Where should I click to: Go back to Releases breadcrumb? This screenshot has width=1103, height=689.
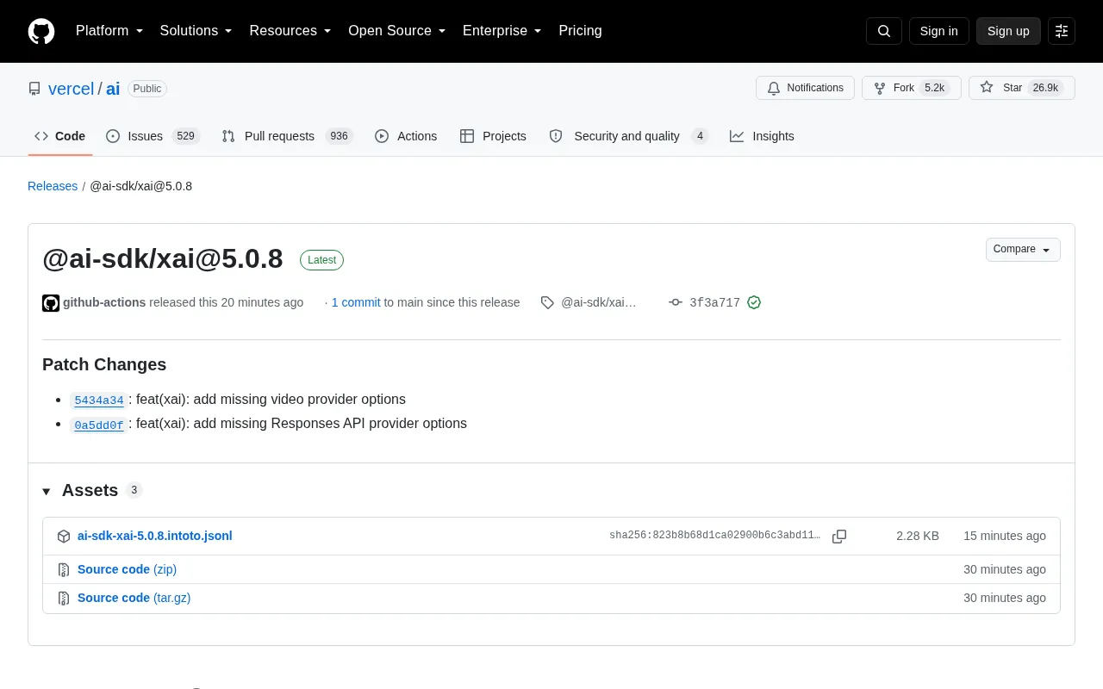coord(53,186)
